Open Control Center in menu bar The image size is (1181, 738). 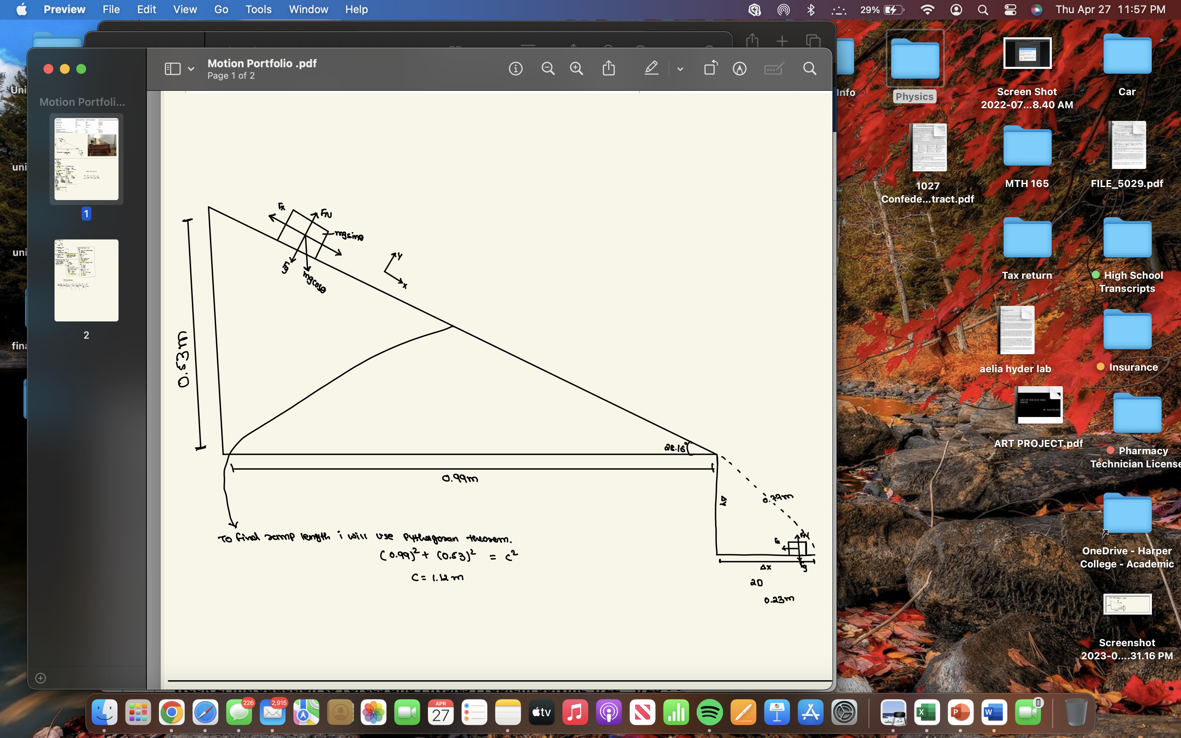1010,10
